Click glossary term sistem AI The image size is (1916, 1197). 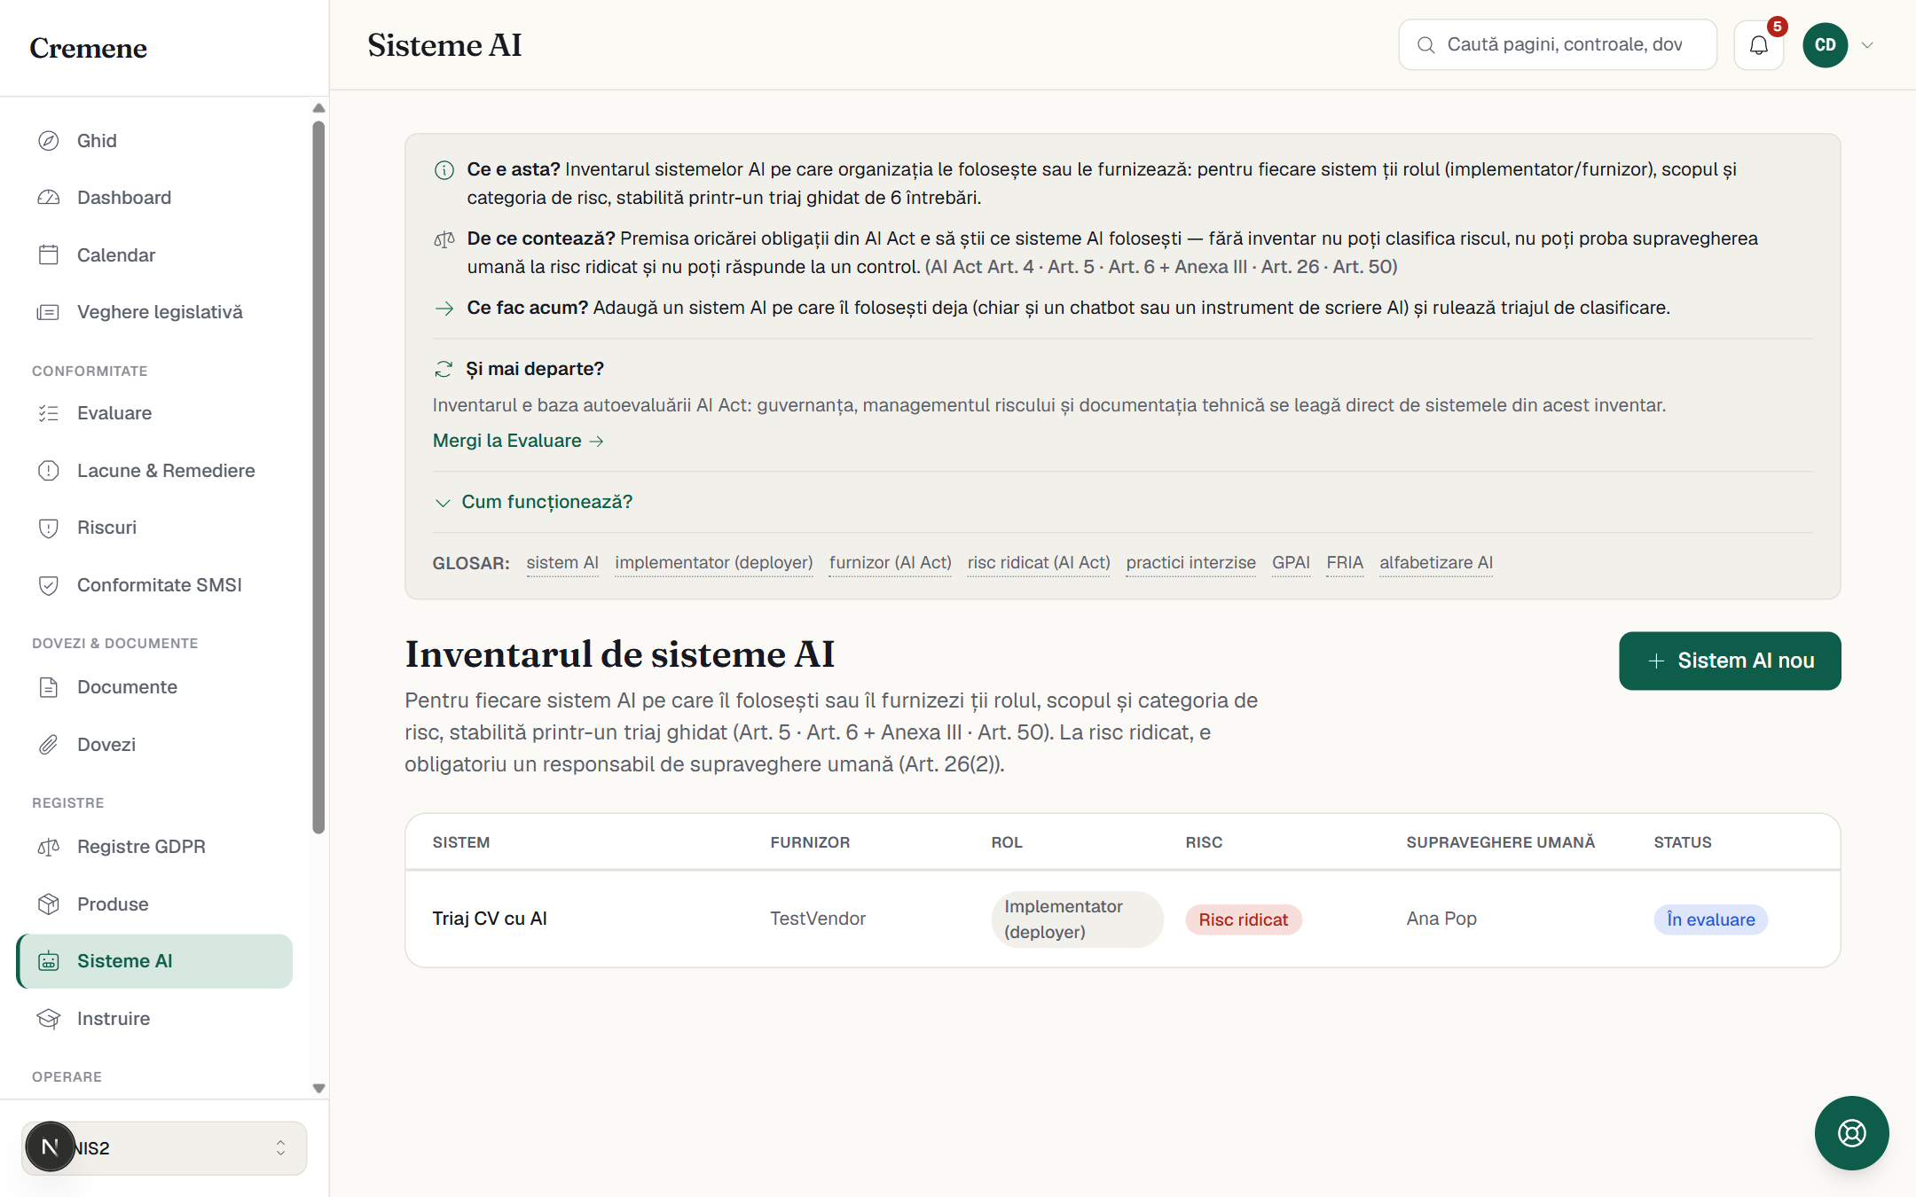562,563
